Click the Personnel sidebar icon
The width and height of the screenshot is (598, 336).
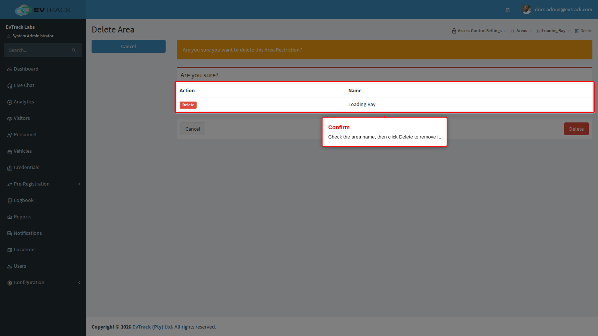10,135
